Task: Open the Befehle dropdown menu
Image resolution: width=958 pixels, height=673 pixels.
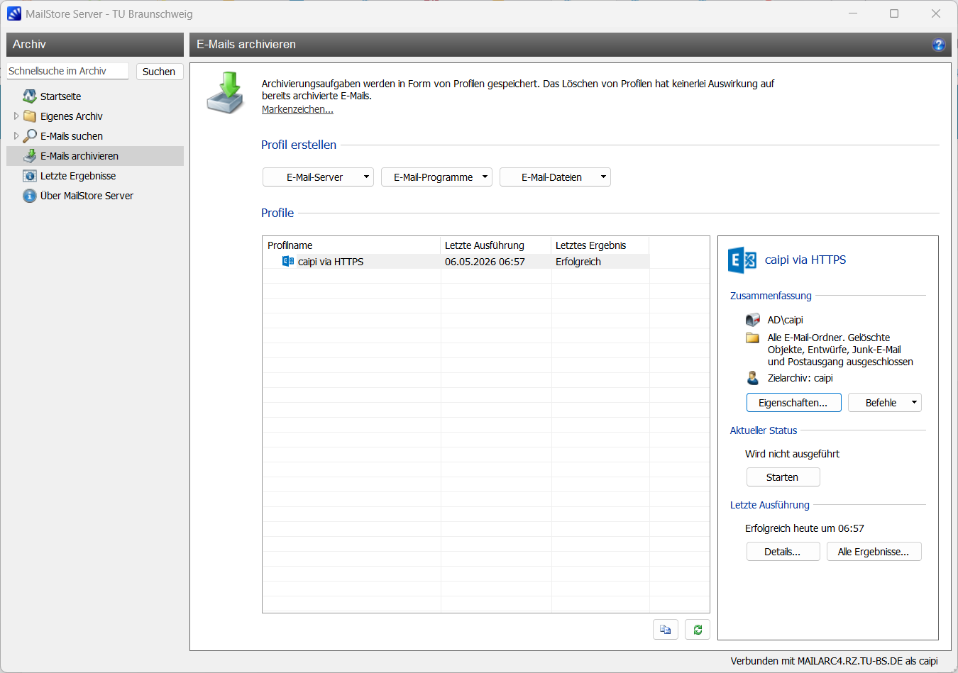Action: pyautogui.click(x=885, y=403)
